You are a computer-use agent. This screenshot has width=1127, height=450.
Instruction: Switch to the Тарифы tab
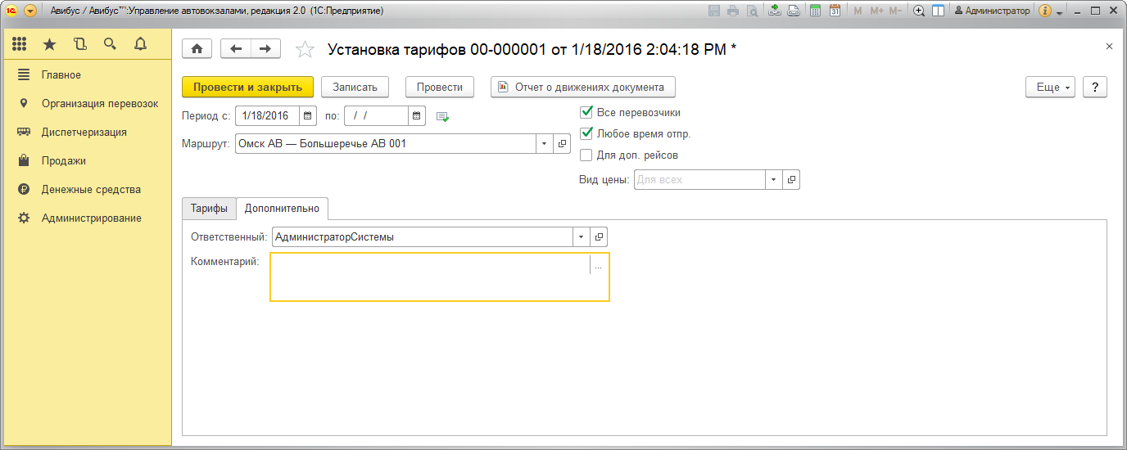click(209, 209)
